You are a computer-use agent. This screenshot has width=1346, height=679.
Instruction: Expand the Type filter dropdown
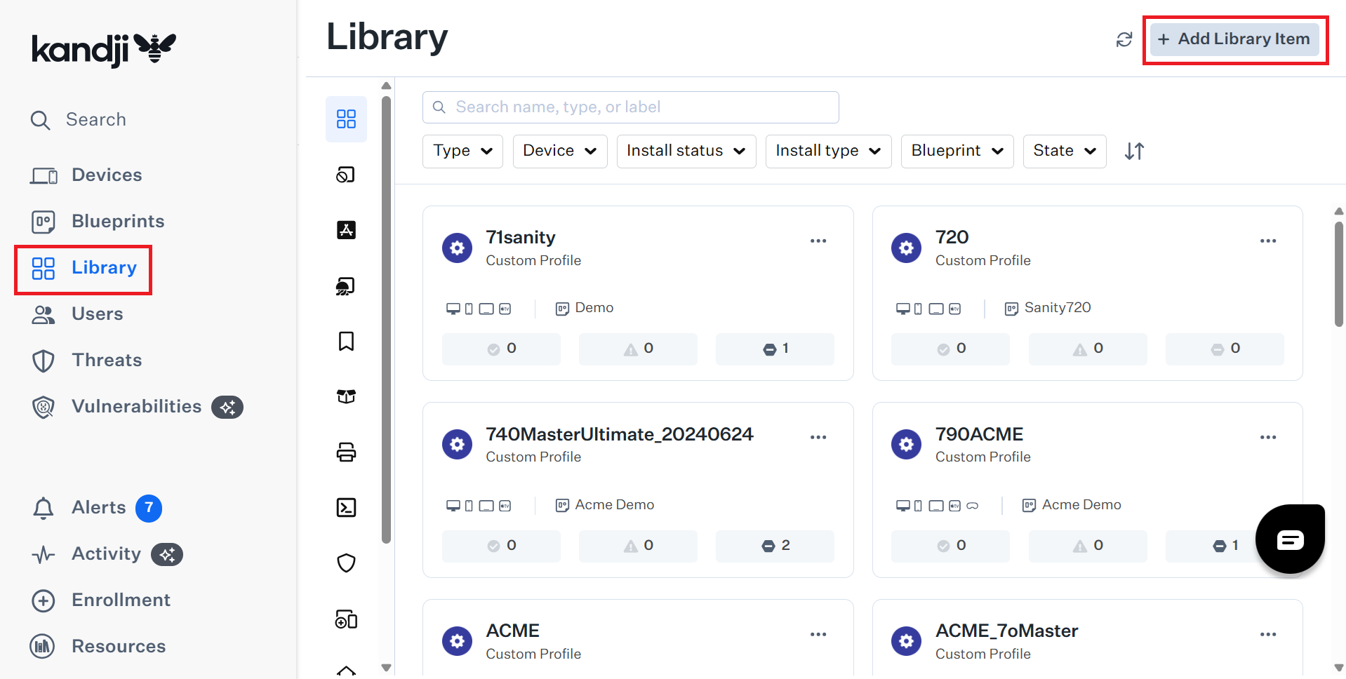click(x=462, y=152)
